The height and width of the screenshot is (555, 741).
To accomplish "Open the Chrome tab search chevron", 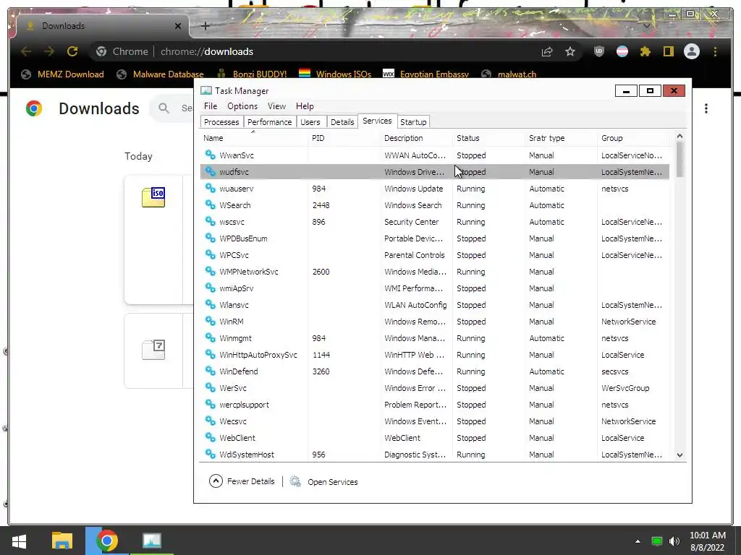I will click(x=647, y=25).
